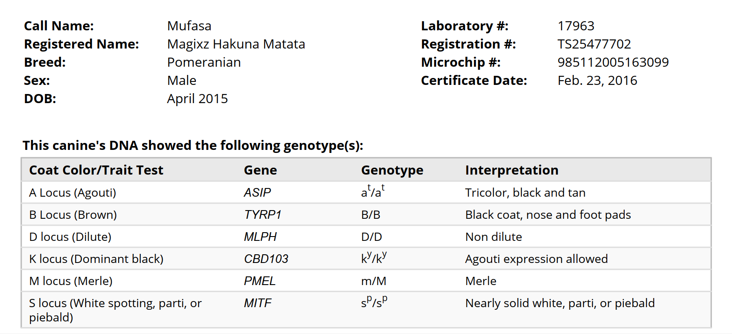
Task: Click the Interpretation column header
Action: point(511,170)
